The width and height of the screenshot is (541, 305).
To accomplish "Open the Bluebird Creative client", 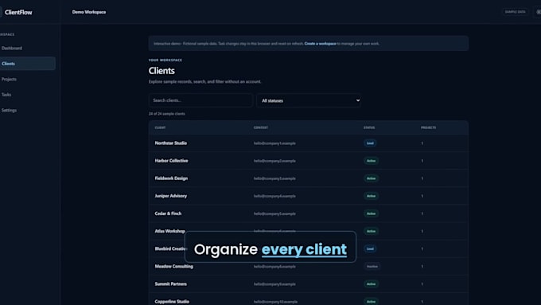I will coord(171,248).
